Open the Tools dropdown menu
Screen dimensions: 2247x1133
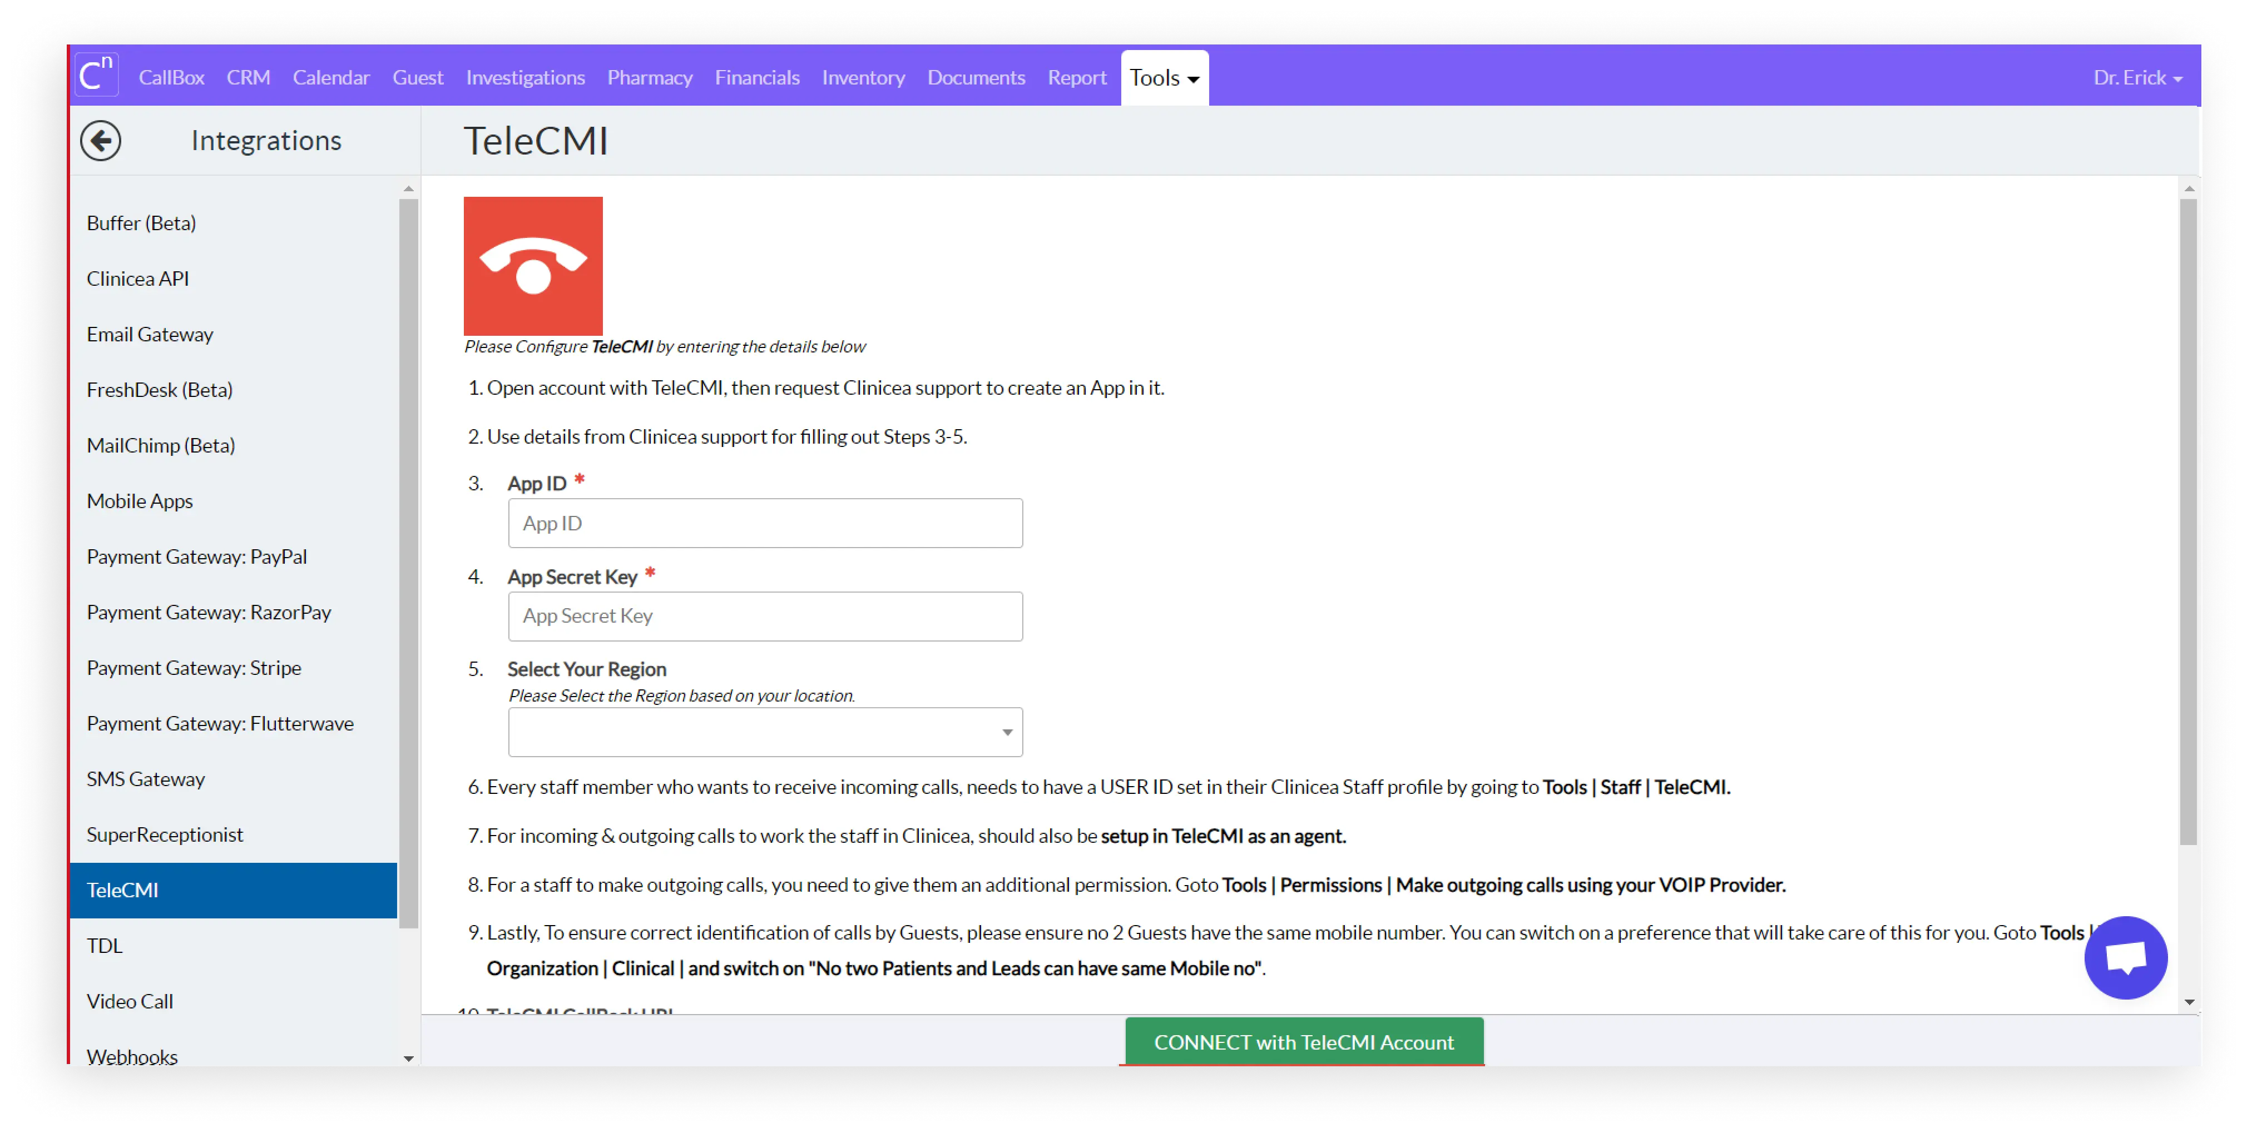1164,78
